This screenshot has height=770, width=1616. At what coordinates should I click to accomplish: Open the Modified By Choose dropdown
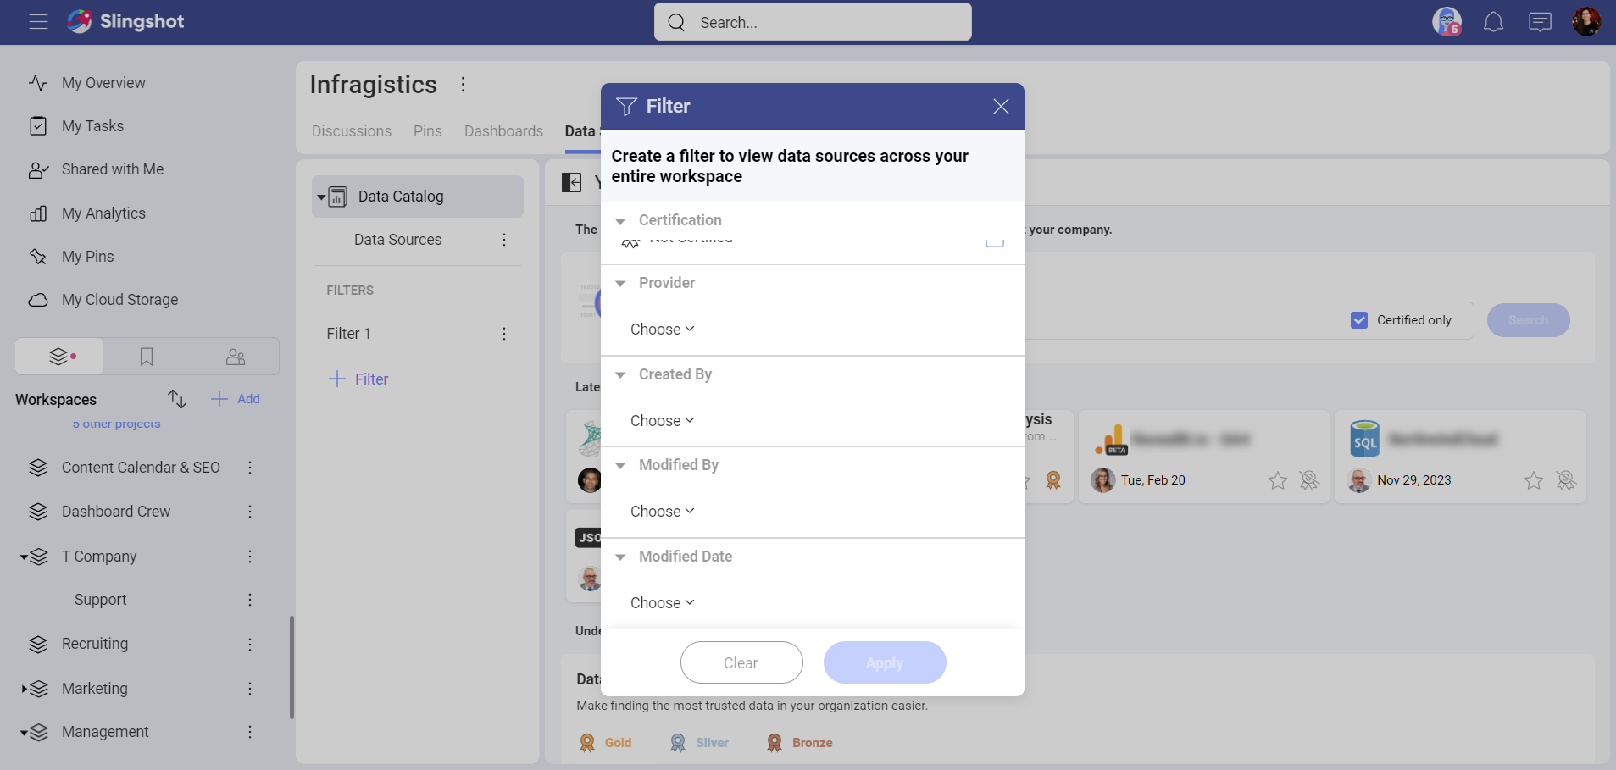(x=662, y=512)
